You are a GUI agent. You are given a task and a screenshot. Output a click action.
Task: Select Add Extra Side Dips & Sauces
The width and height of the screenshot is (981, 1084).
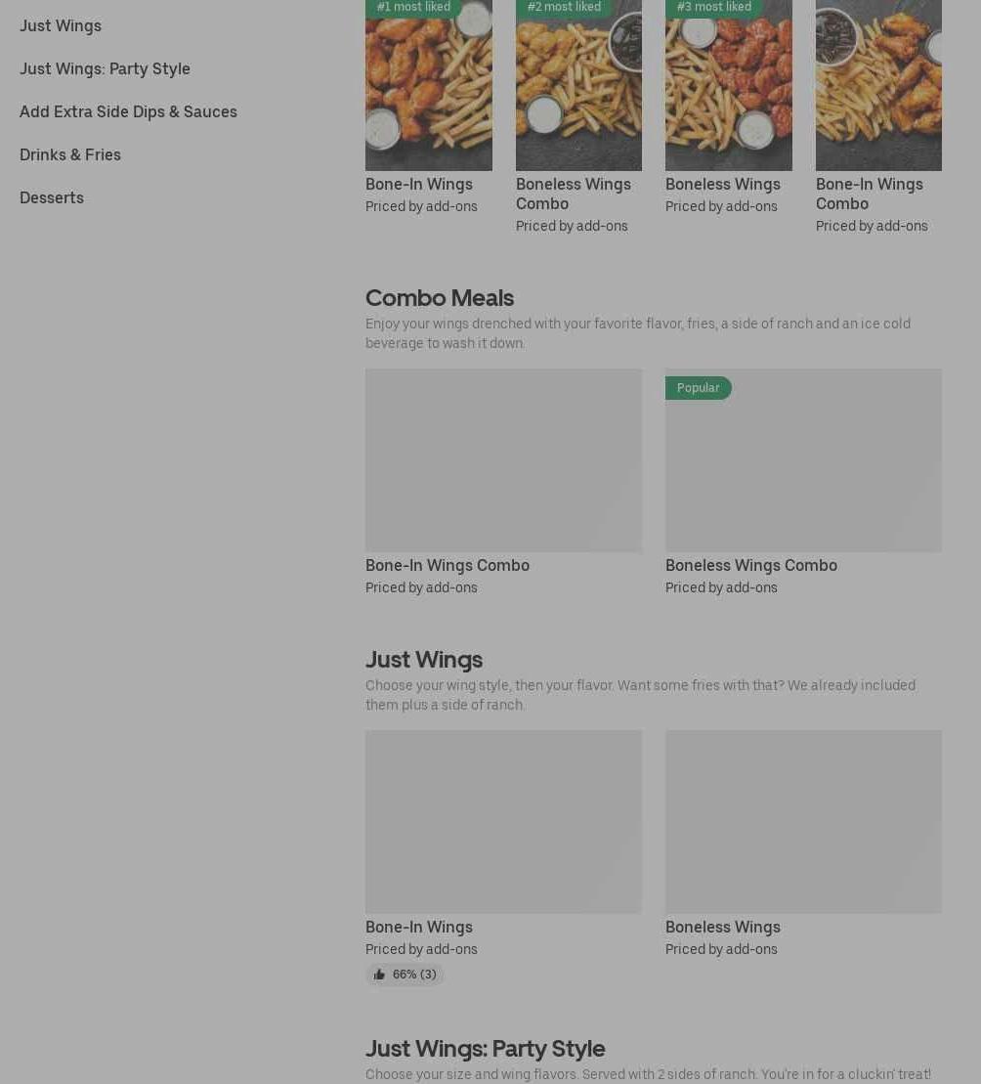[x=129, y=111]
